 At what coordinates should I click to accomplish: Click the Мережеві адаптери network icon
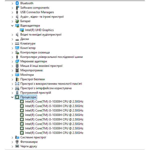[17, 61]
